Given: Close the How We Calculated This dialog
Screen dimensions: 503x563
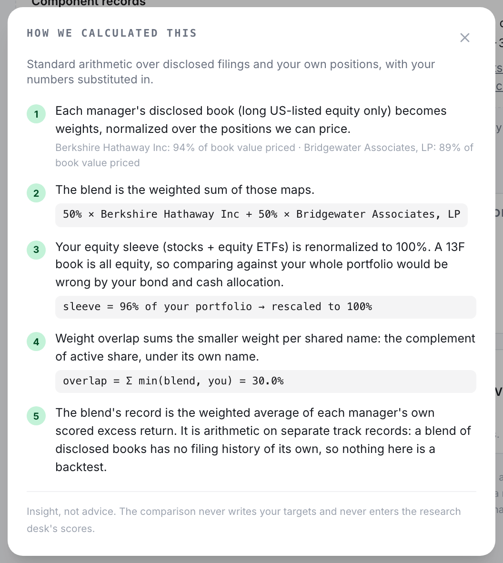Looking at the screenshot, I should click(x=464, y=38).
